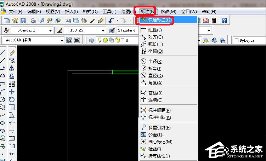The image size is (266, 161).
Task: Open the ByLayer color control dropdown
Action: (249, 40)
